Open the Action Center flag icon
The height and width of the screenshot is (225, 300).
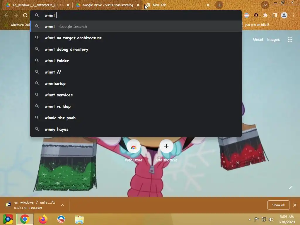click(x=257, y=219)
